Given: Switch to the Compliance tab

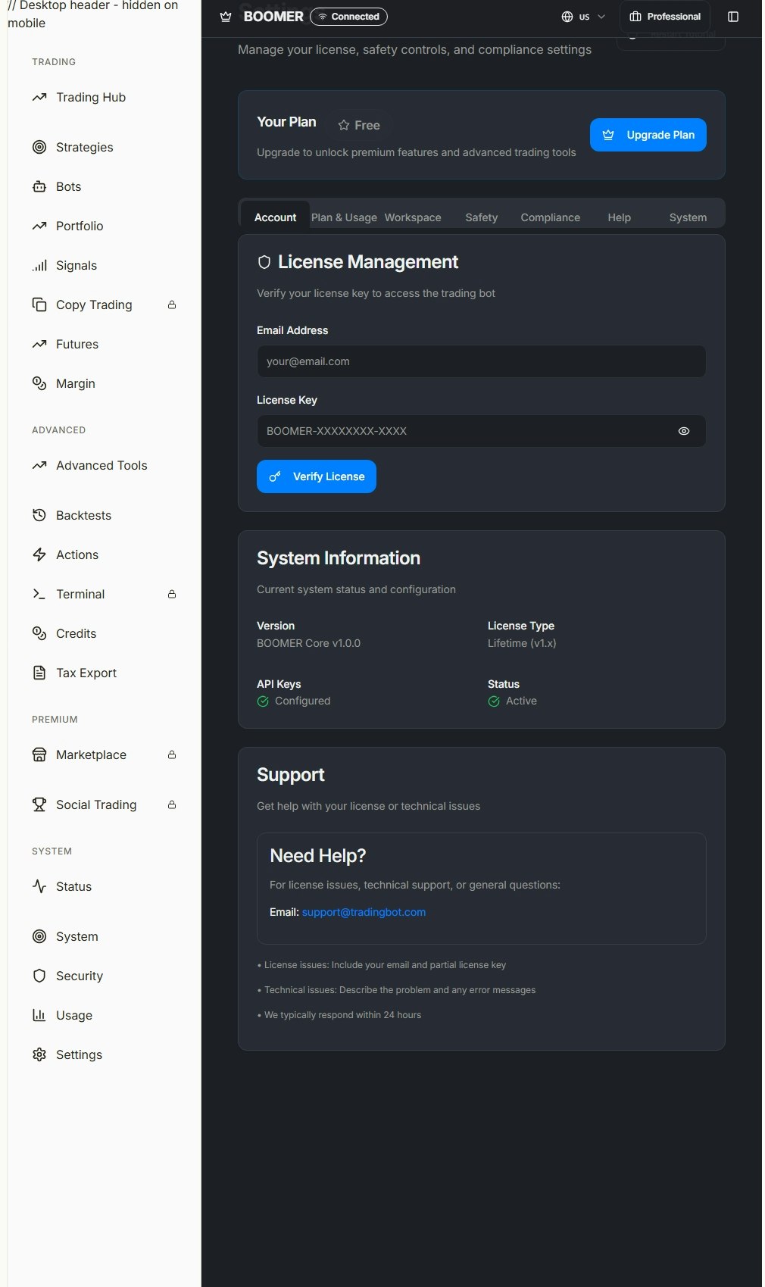Looking at the screenshot, I should (x=550, y=217).
